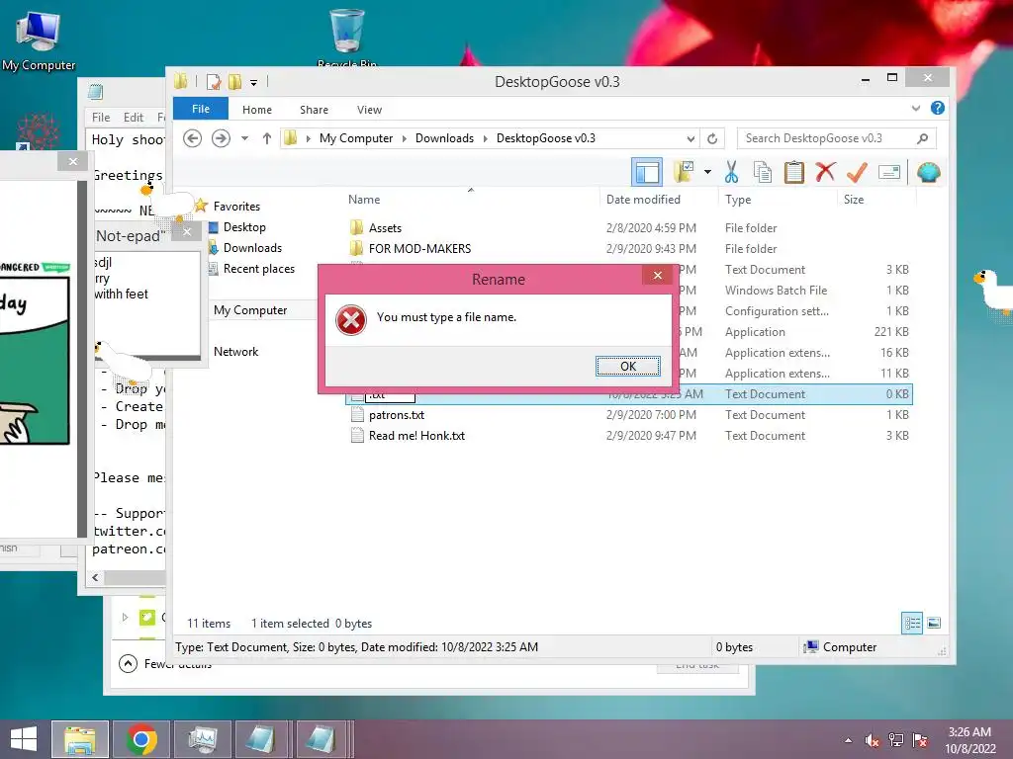Go back with the Explorer back arrow
This screenshot has height=759, width=1013.
(x=193, y=138)
